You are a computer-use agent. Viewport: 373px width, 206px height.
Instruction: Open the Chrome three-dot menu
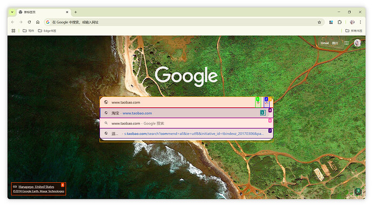[361, 22]
